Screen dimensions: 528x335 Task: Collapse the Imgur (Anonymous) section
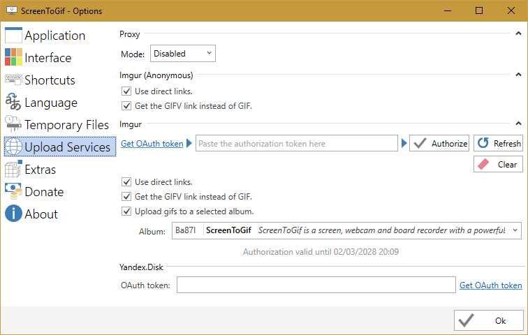pyautogui.click(x=518, y=75)
